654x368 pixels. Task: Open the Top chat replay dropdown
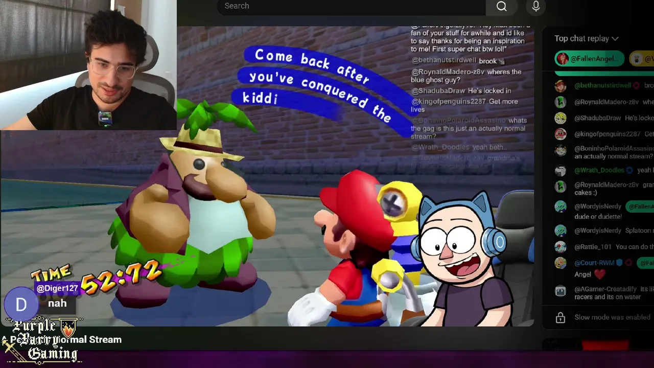pos(586,38)
